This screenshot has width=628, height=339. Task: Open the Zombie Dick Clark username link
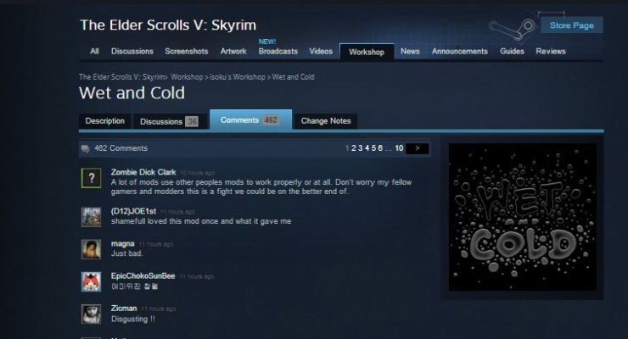[x=143, y=172]
